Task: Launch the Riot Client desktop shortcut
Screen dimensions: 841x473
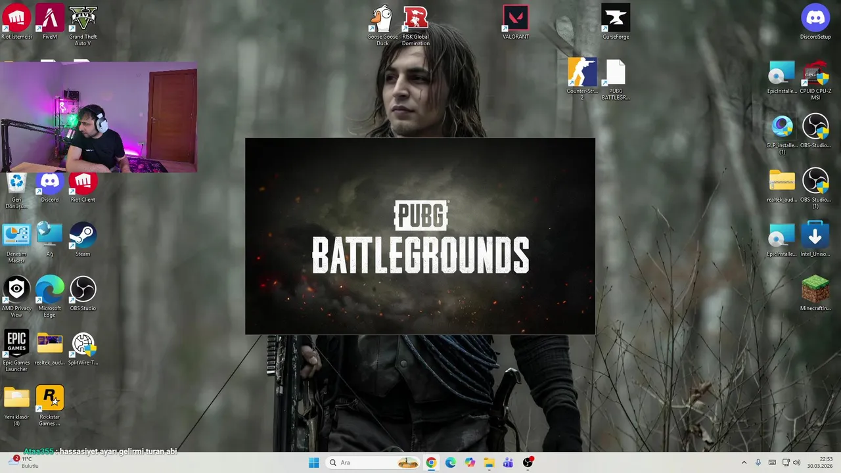Action: [x=83, y=188]
